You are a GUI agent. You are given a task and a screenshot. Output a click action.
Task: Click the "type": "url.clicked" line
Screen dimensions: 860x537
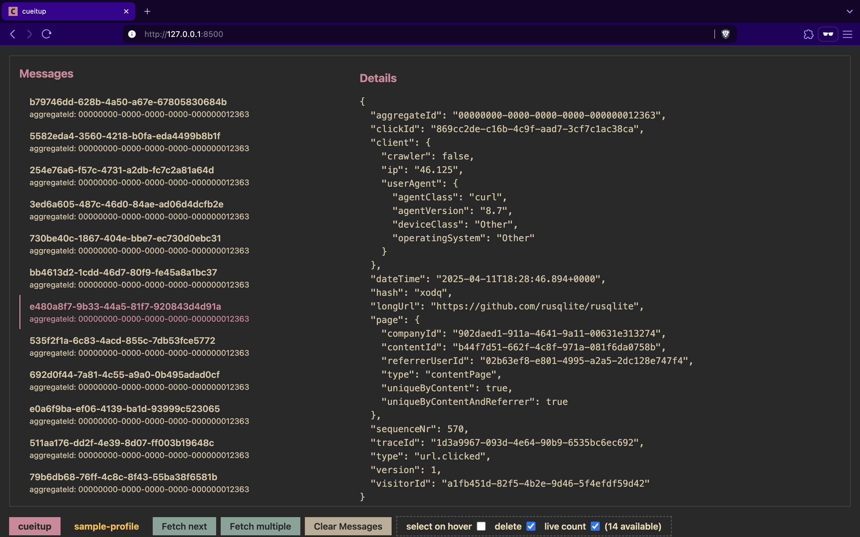430,456
